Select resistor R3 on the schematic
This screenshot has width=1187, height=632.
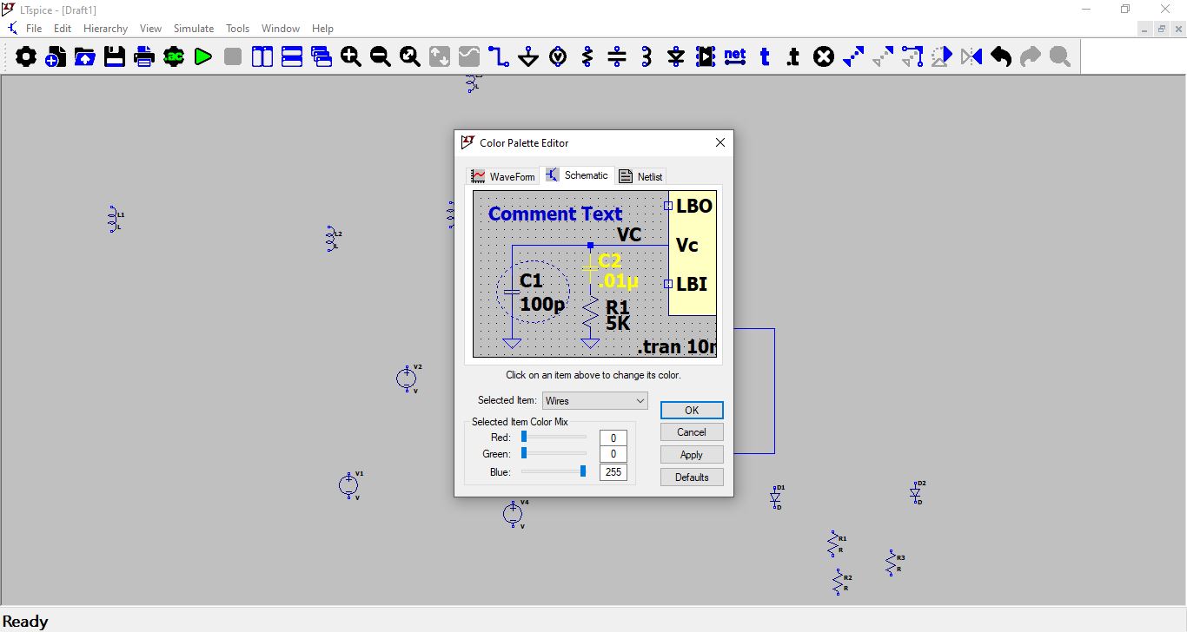(x=892, y=563)
